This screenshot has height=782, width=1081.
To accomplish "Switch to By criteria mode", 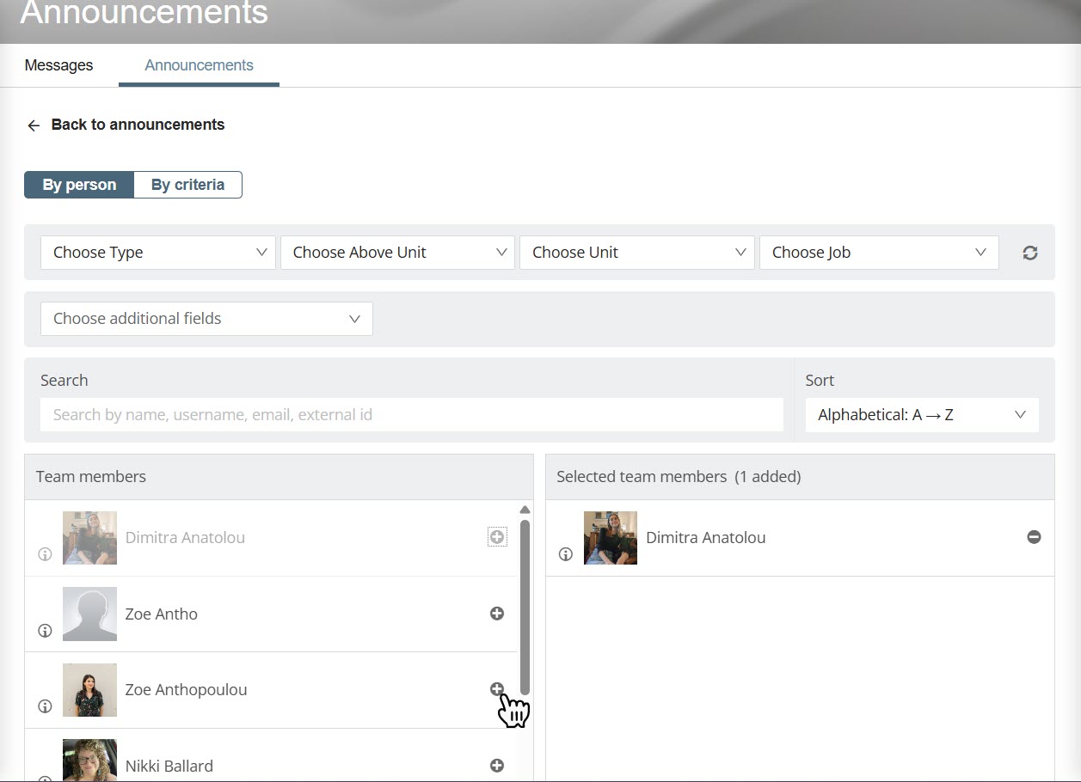I will click(187, 185).
